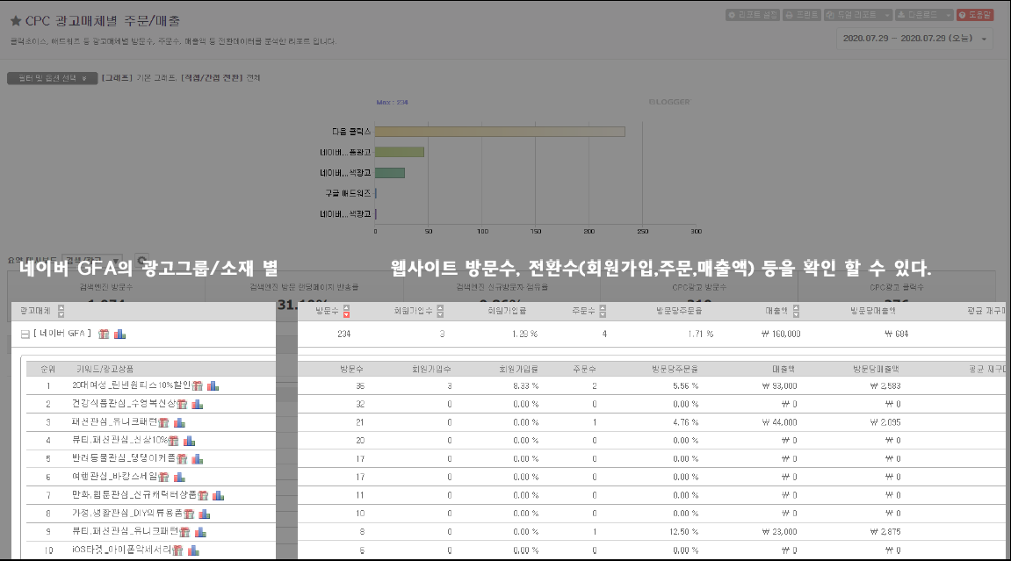
Task: Open chart icon for iOS타겟_아이폰악세서리 row
Action: (193, 550)
